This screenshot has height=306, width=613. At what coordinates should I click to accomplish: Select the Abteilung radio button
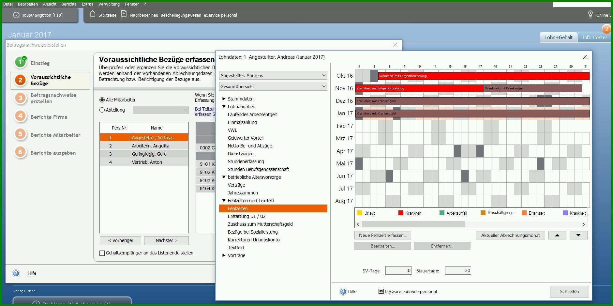click(102, 110)
